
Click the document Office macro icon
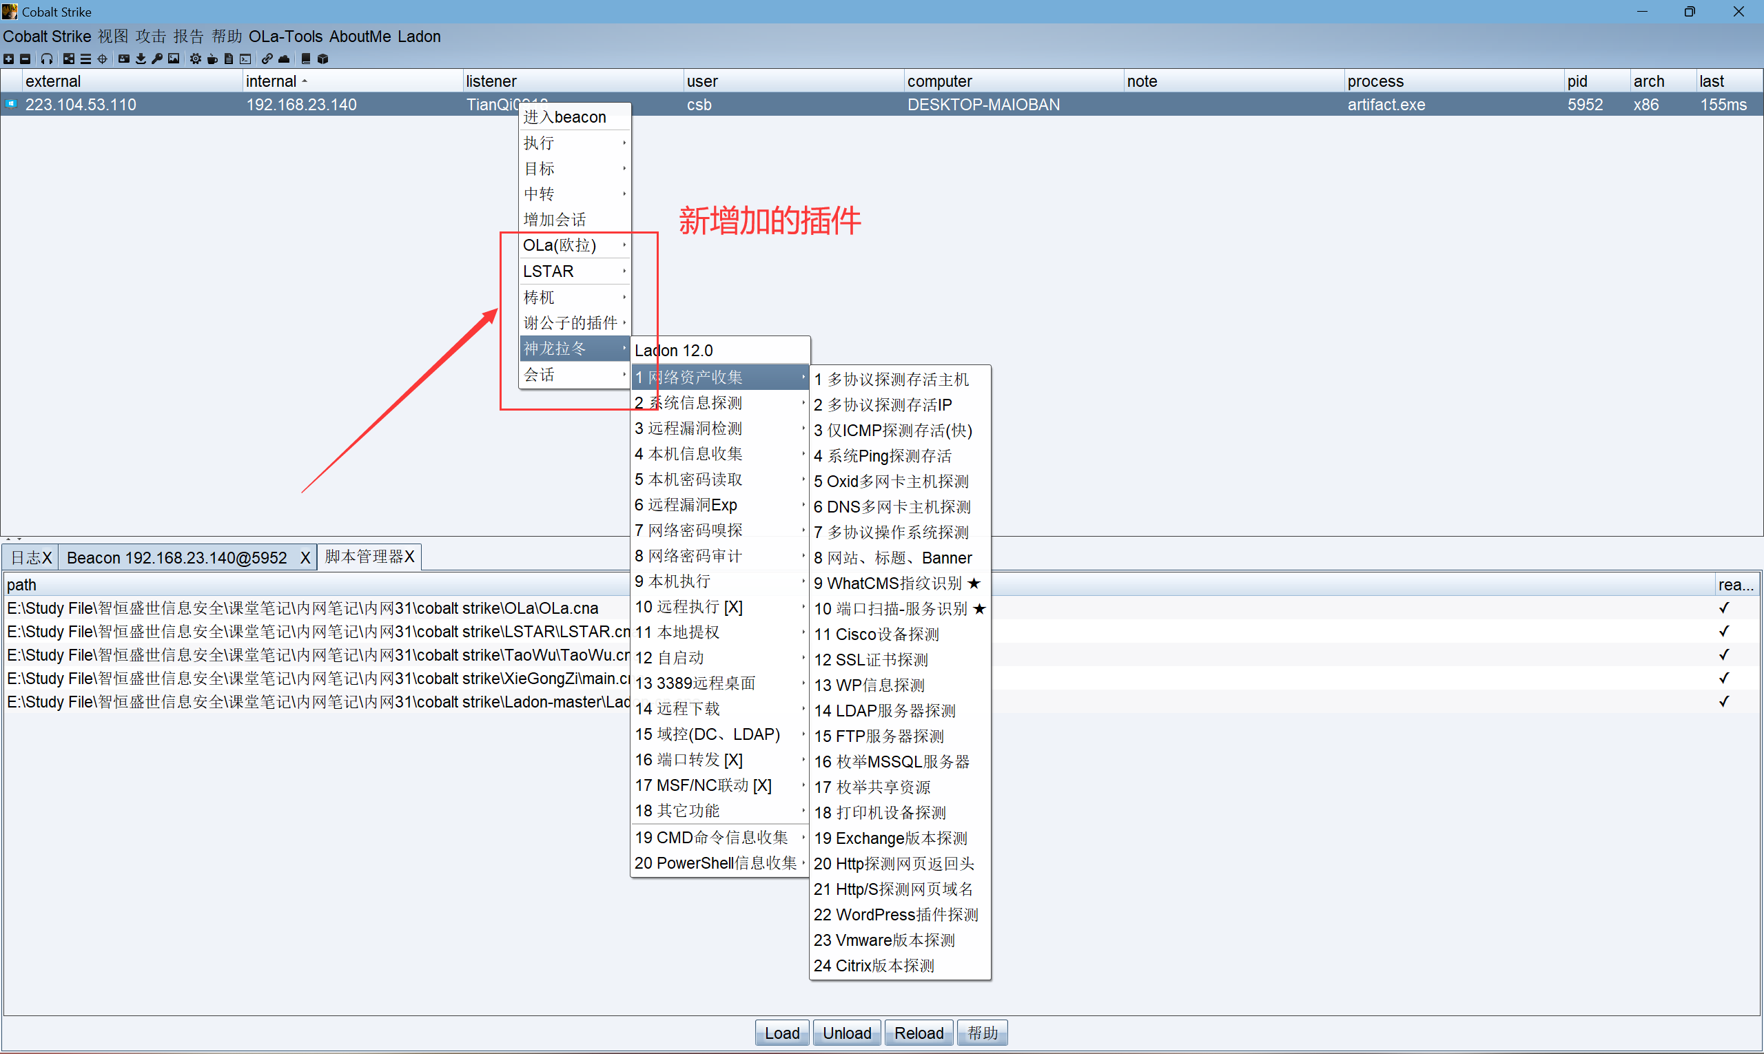228,59
